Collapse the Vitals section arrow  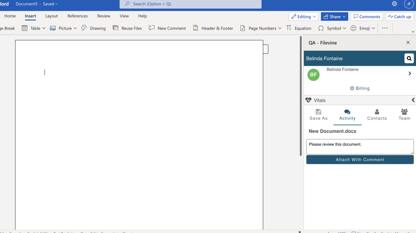click(413, 100)
